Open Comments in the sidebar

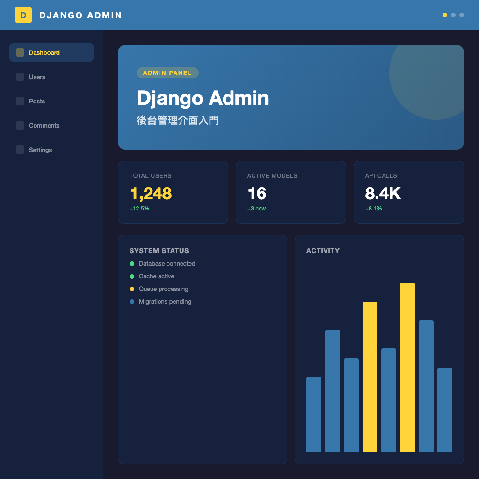pyautogui.click(x=51, y=125)
